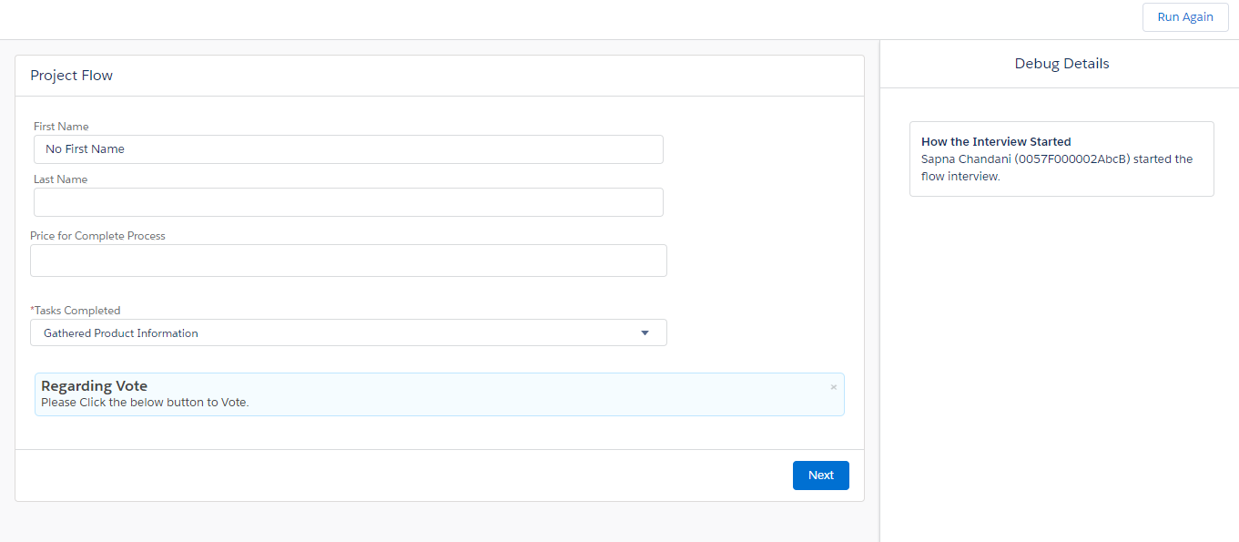This screenshot has width=1239, height=542.
Task: Click the Debug Details panel title
Action: [1061, 63]
